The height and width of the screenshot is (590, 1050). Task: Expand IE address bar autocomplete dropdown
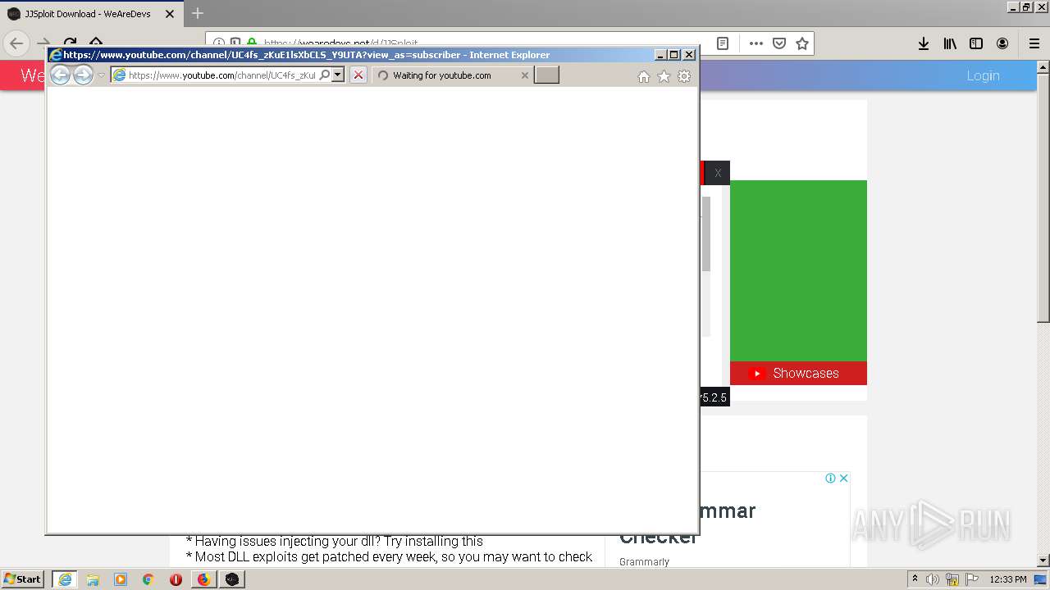click(337, 75)
